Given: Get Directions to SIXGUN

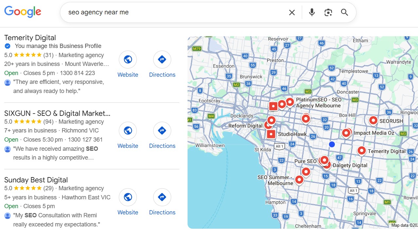Looking at the screenshot, I should pyautogui.click(x=162, y=131).
